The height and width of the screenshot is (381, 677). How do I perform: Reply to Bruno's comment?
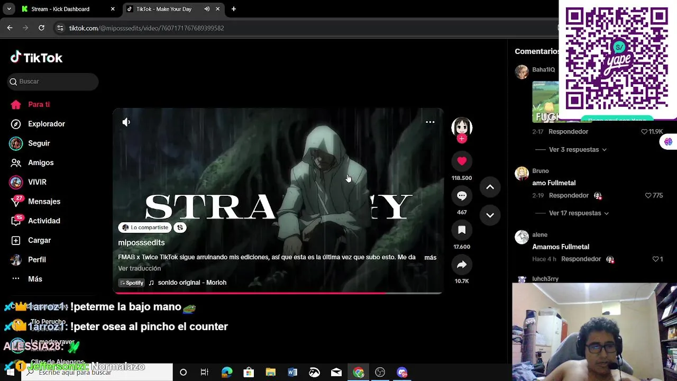569,196
